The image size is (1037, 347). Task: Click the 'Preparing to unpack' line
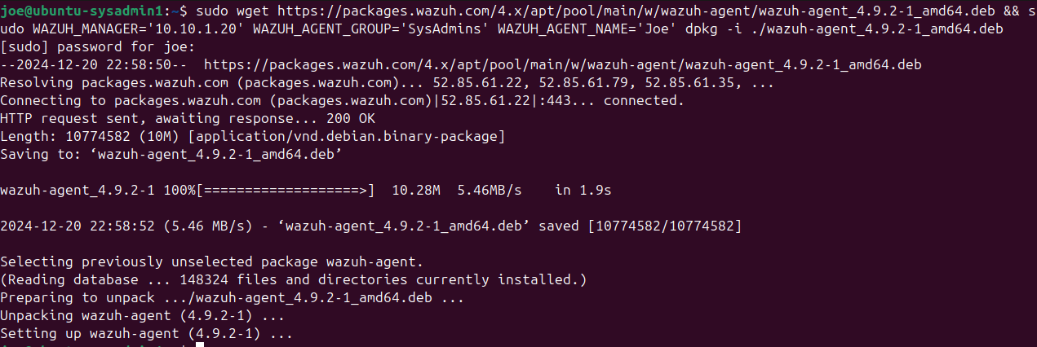[x=233, y=297]
